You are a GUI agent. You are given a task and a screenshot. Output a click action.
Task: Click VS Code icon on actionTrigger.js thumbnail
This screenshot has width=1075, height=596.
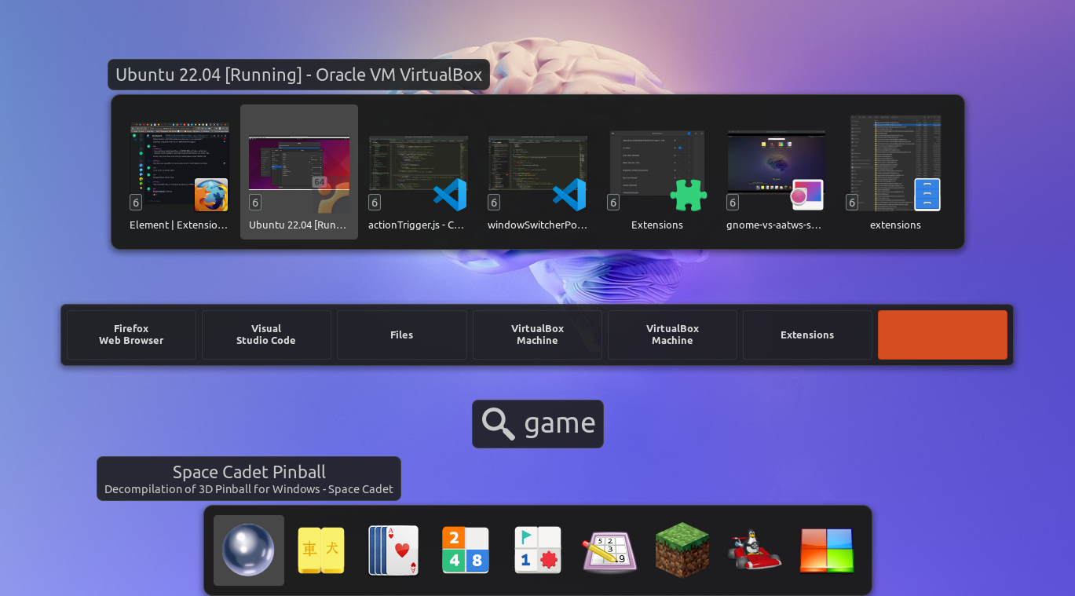[x=450, y=195]
